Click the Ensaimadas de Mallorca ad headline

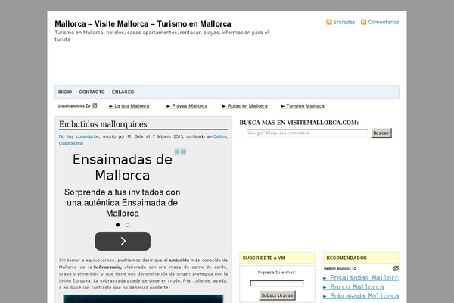pos(123,167)
